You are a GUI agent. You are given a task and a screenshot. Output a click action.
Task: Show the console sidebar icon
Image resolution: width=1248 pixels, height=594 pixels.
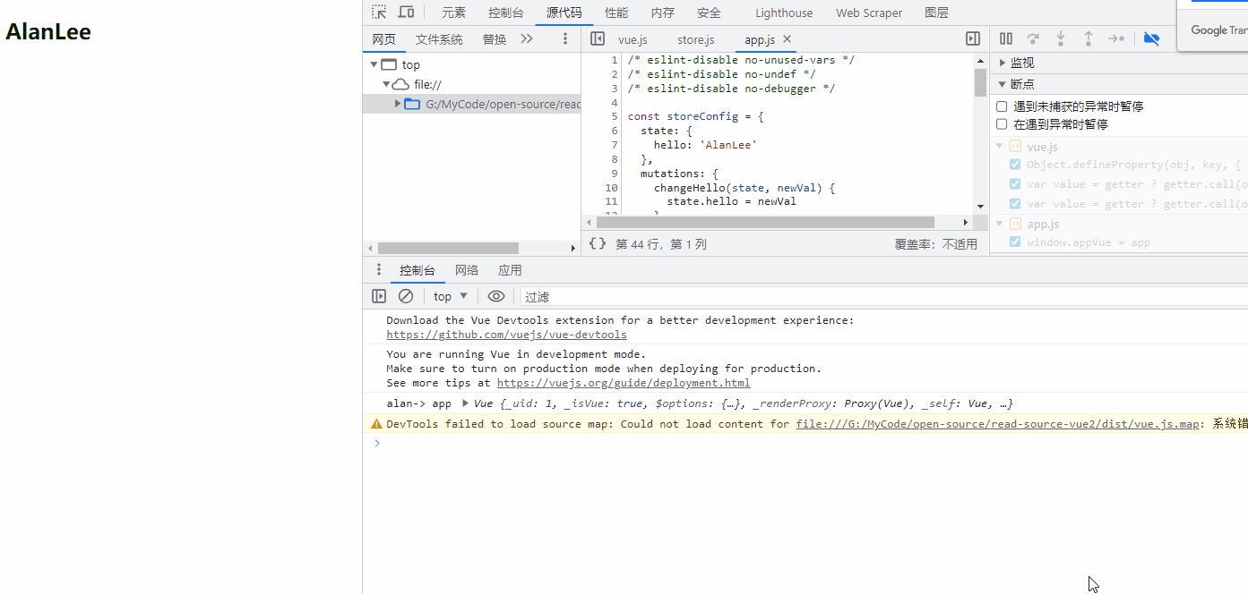379,296
